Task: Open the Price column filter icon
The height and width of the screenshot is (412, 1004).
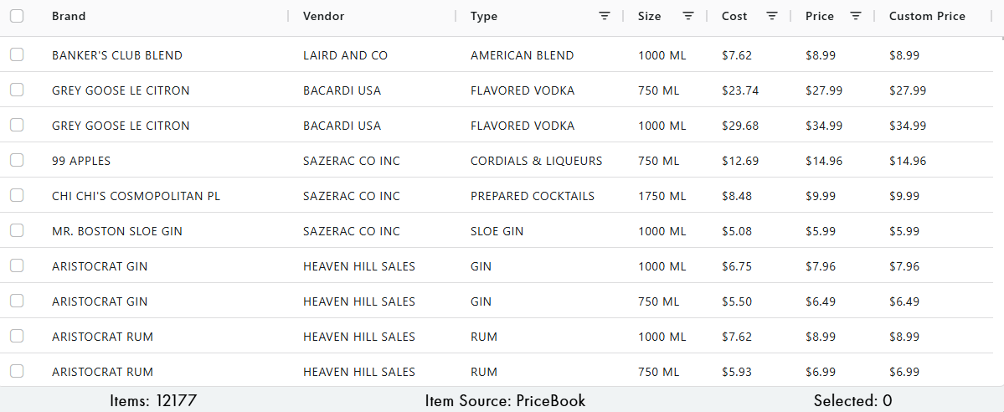Action: [856, 16]
